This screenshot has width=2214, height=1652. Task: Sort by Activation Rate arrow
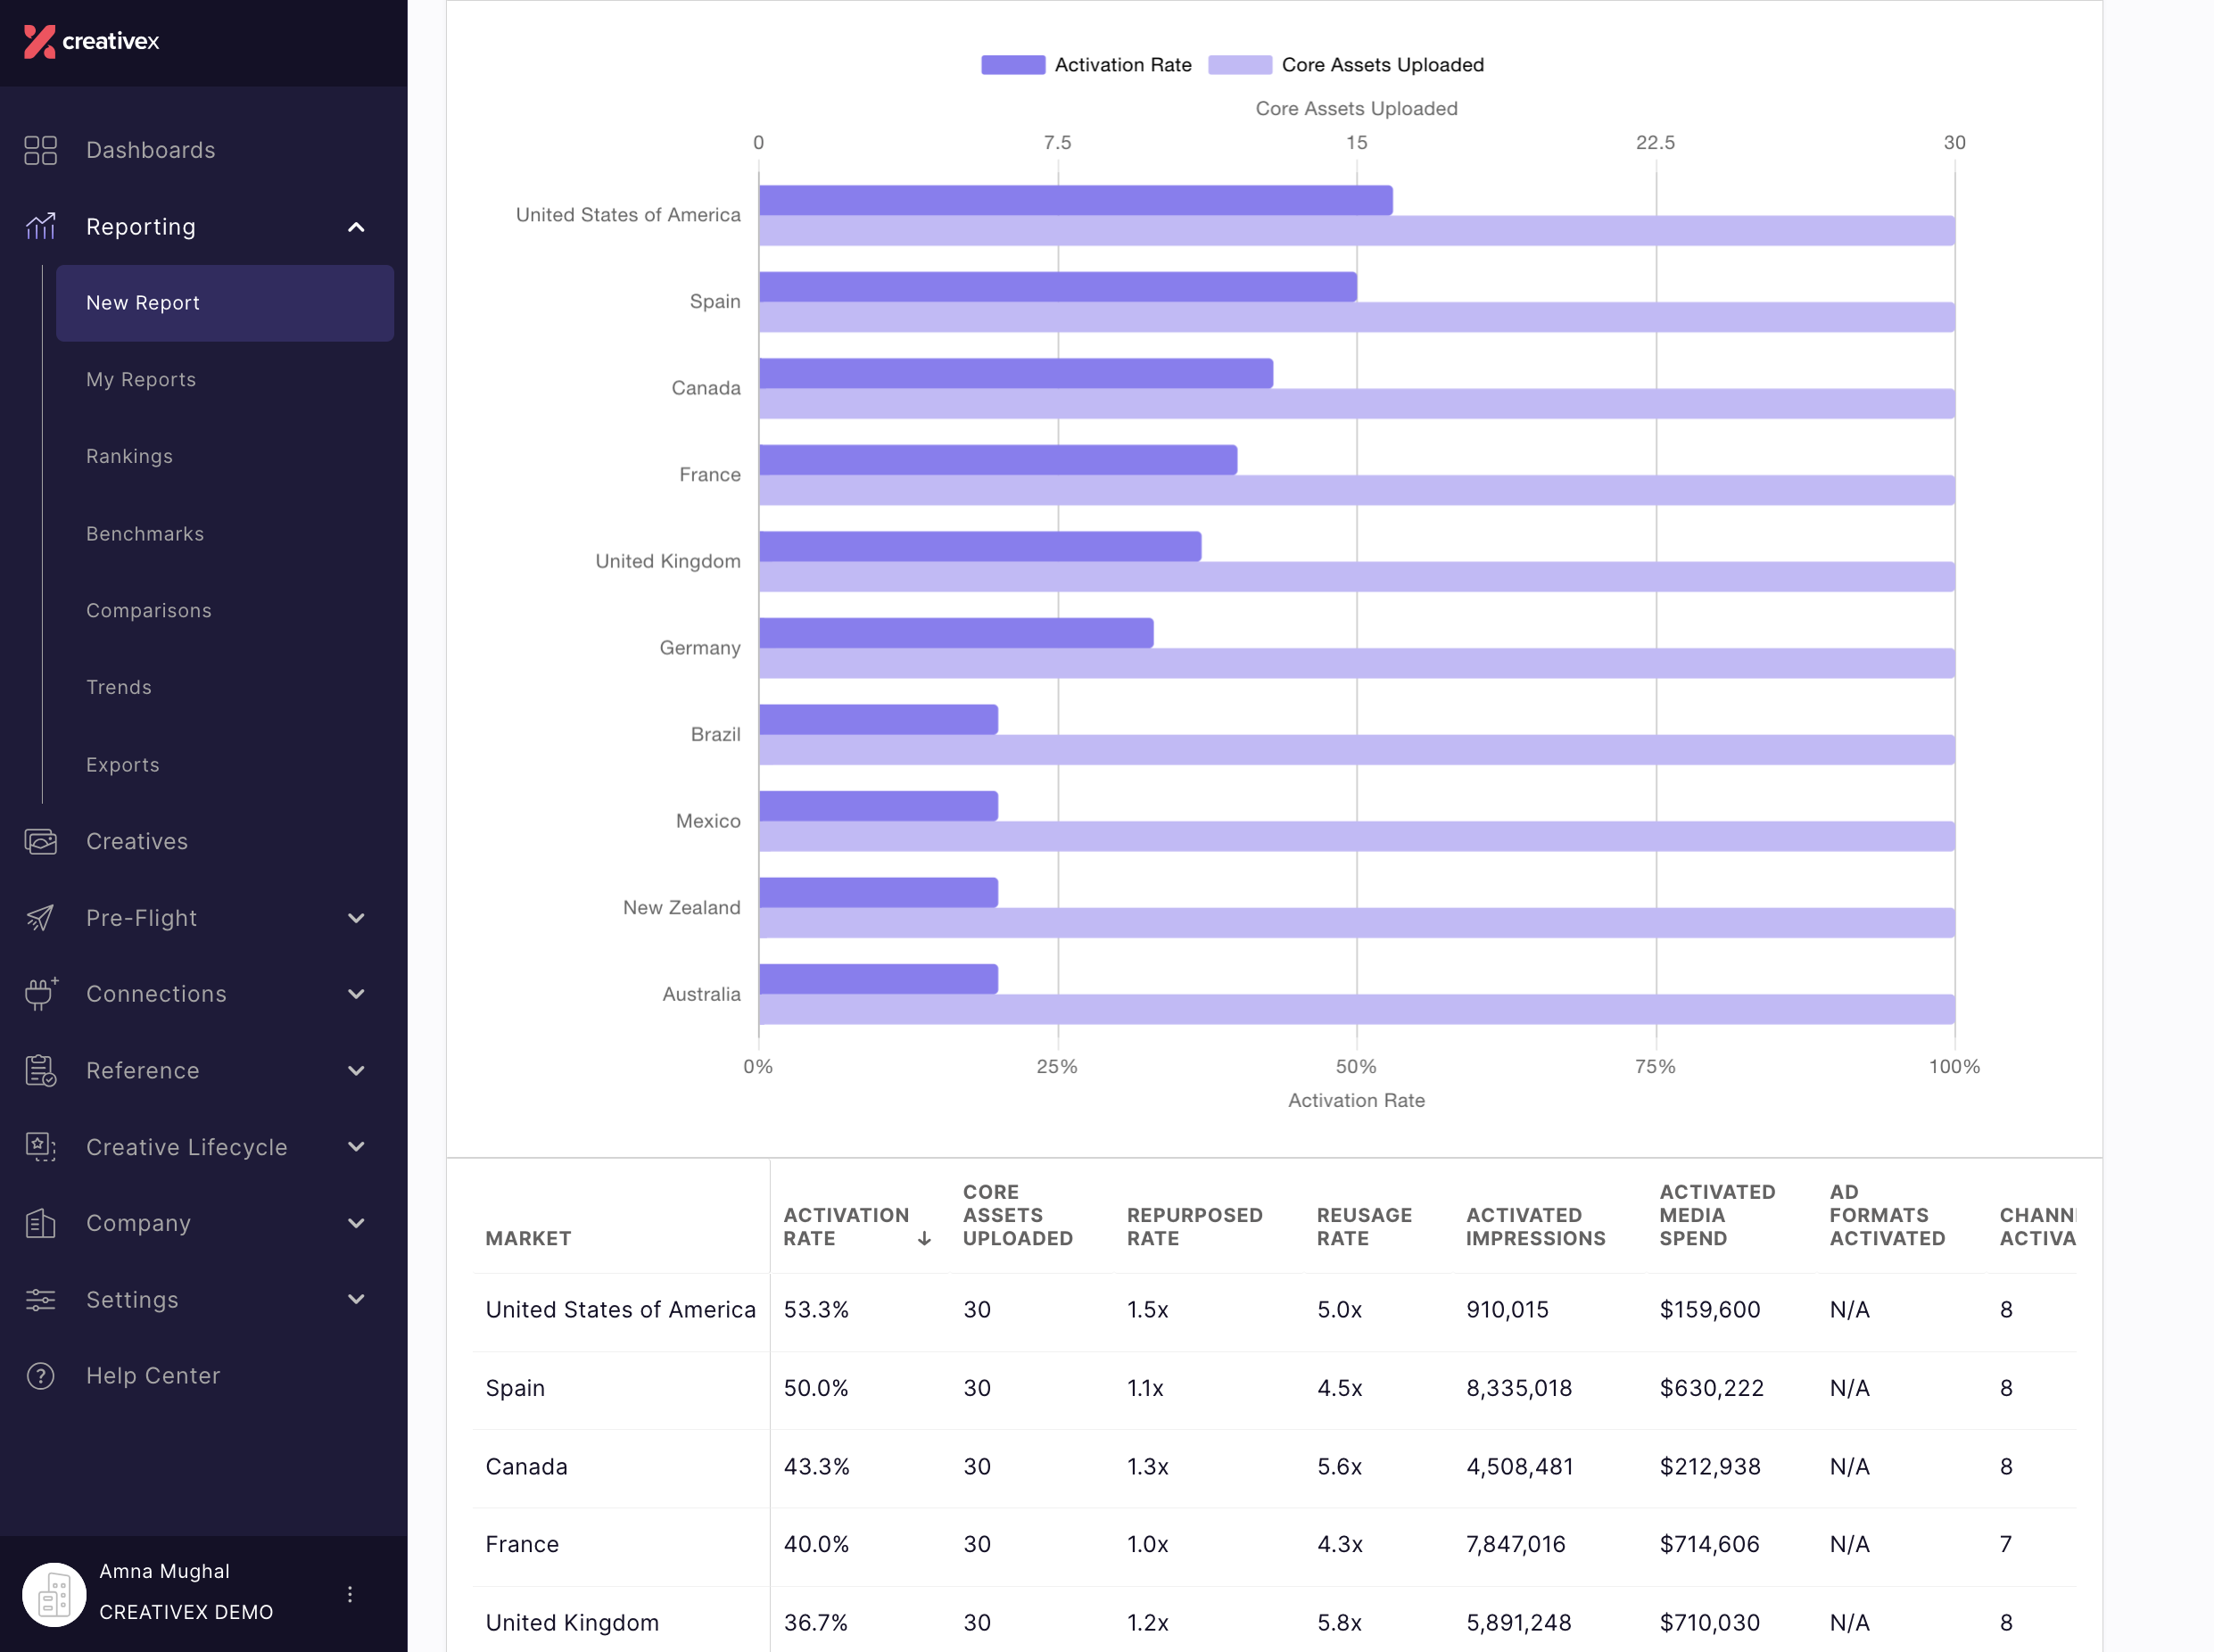coord(924,1239)
